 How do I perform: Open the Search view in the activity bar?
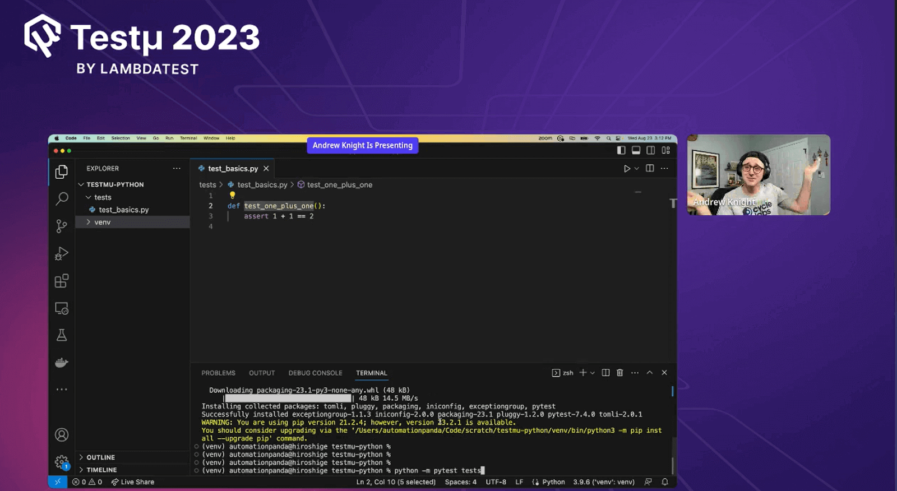[62, 198]
